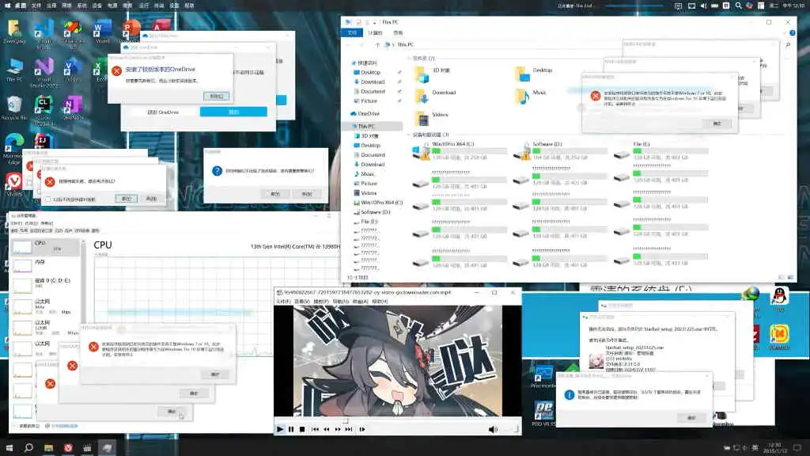Open Win10Pro X64 (C:) drive in main pane
Viewport: 810px width, 456px height.
point(460,150)
